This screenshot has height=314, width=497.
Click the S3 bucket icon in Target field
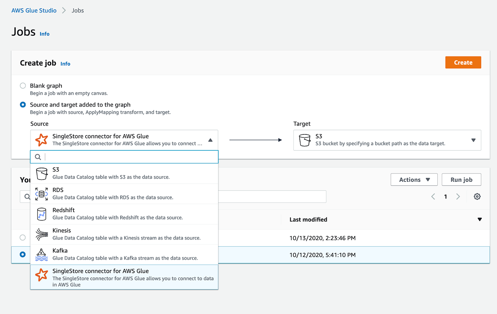point(305,140)
